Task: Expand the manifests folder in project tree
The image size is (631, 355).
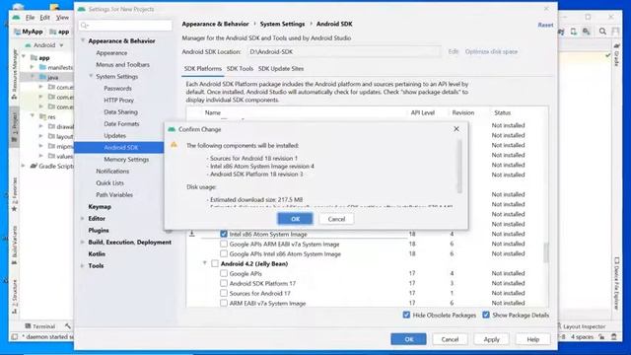Action: coord(33,67)
